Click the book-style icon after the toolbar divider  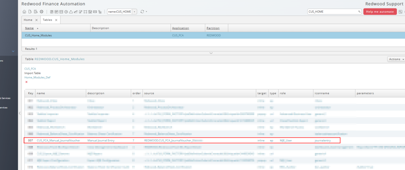tap(52, 12)
